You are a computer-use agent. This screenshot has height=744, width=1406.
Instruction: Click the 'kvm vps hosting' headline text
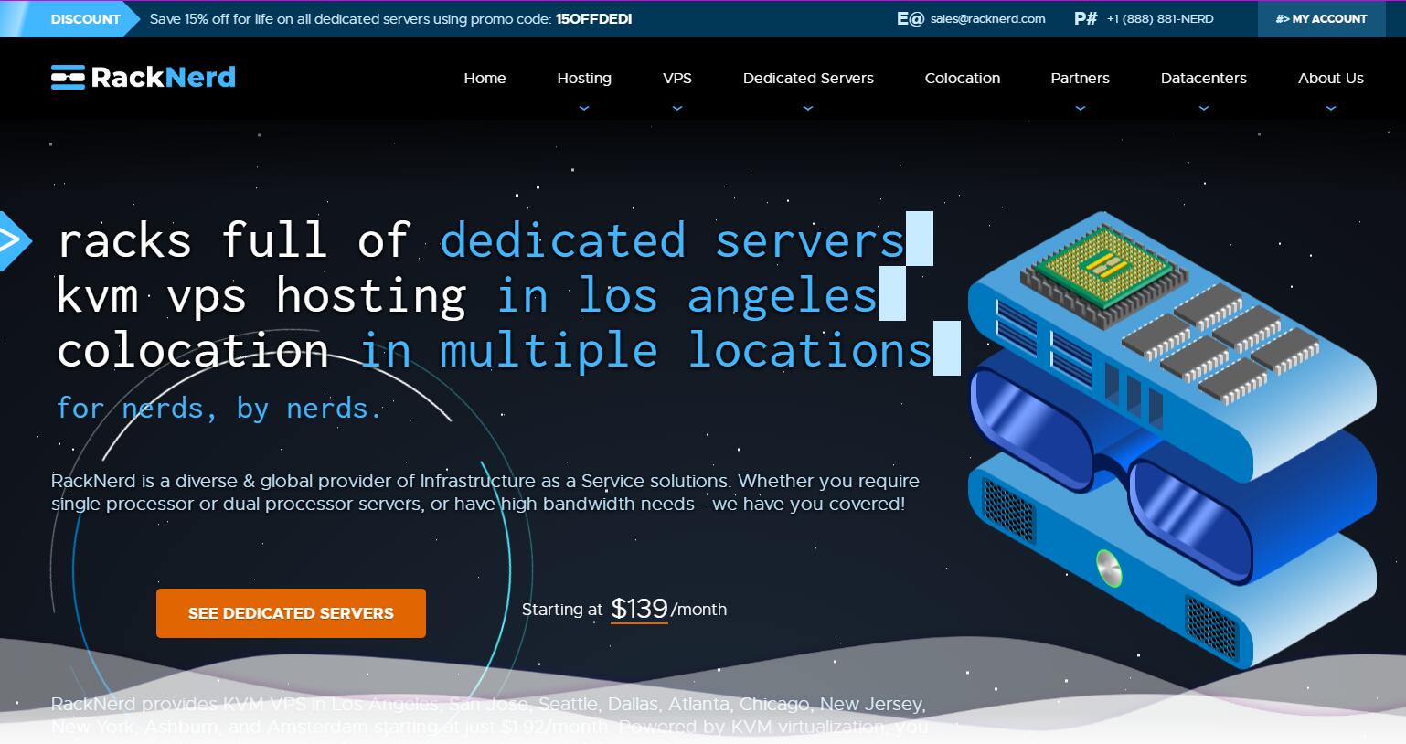261,296
